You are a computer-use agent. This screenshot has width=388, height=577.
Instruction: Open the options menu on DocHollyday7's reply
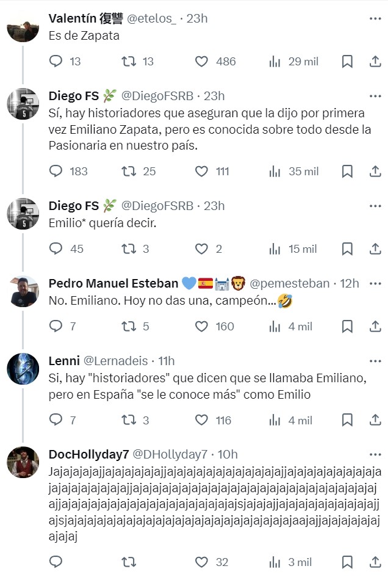click(x=375, y=455)
